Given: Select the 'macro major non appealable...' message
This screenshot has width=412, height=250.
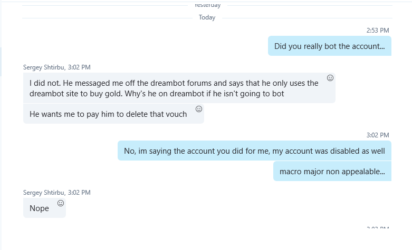Looking at the screenshot, I should [x=332, y=171].
